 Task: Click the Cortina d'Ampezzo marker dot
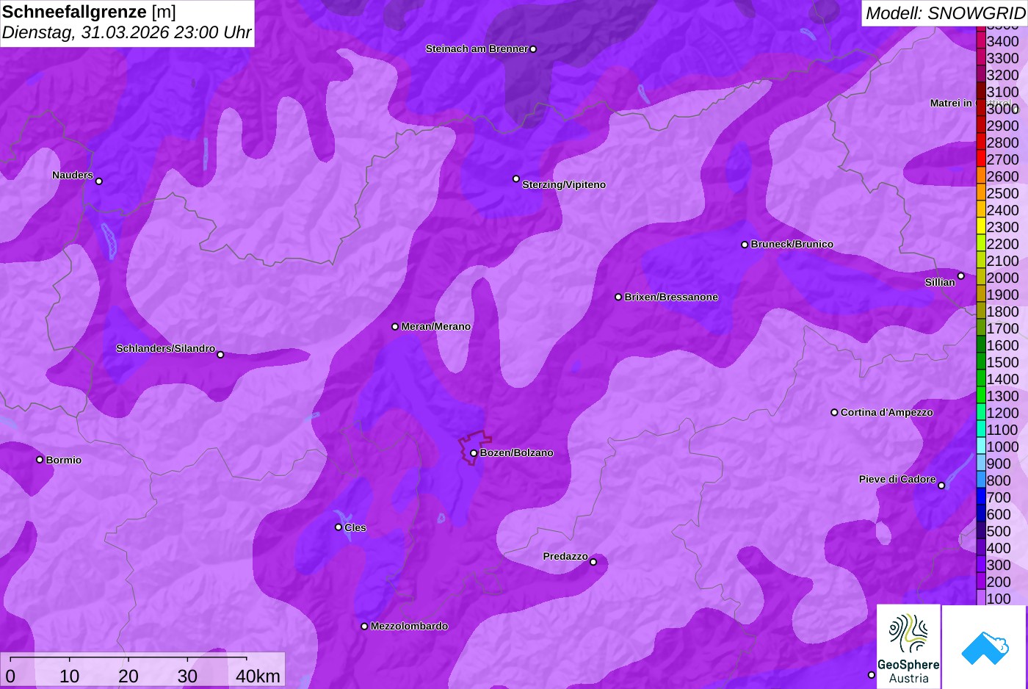tap(834, 413)
